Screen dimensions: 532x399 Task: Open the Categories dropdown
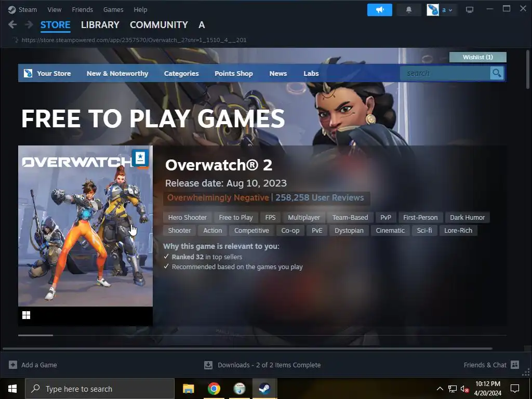[181, 73]
